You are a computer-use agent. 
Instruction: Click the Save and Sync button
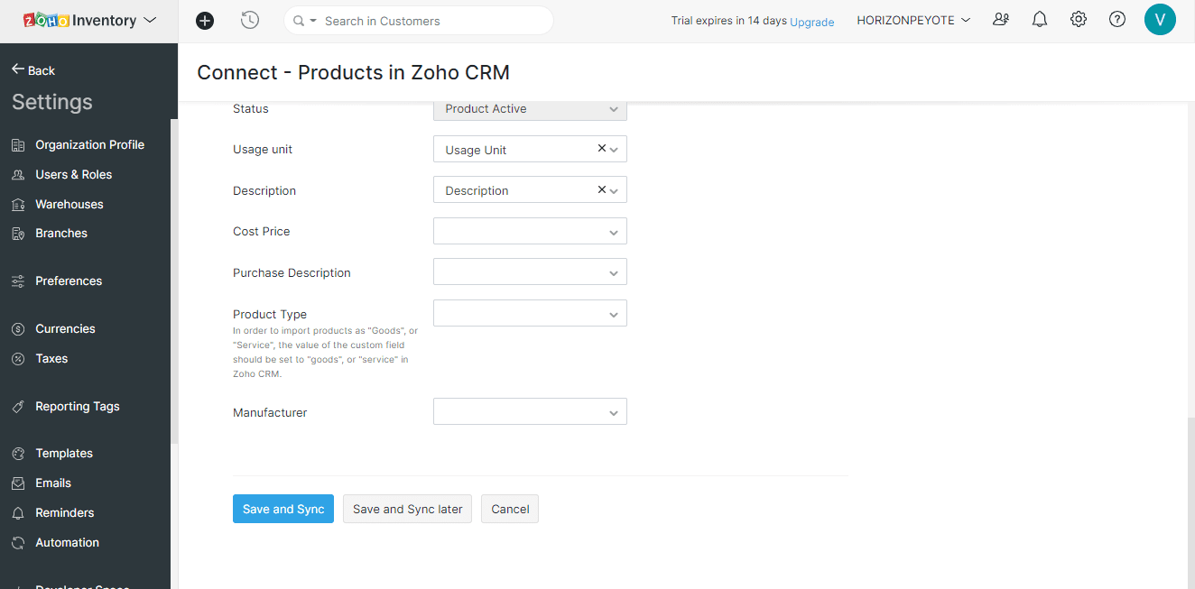pyautogui.click(x=283, y=509)
